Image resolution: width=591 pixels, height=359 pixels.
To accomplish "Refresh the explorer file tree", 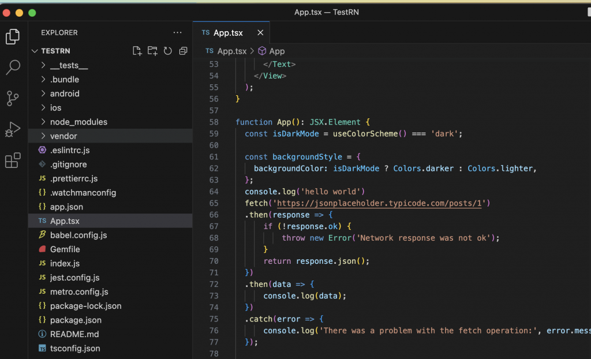I will [x=168, y=51].
